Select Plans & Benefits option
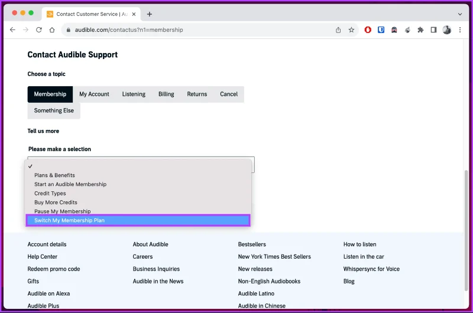473x313 pixels. pos(138,175)
